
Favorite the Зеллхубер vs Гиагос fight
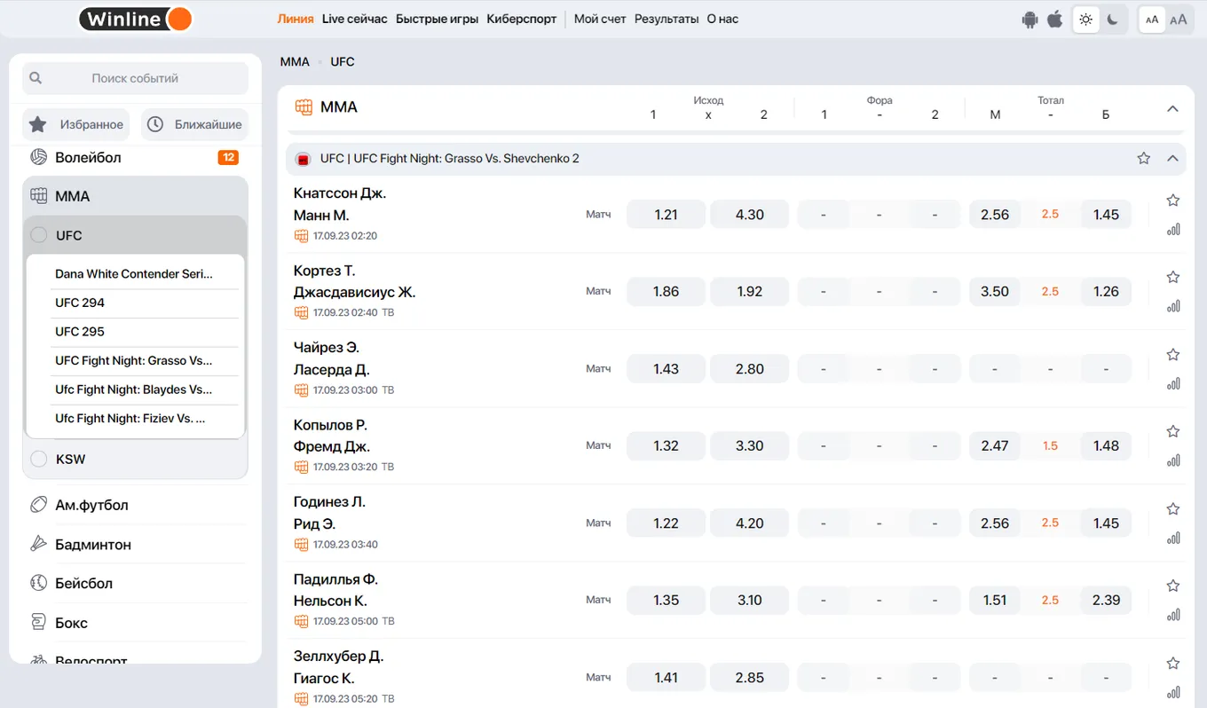pyautogui.click(x=1173, y=664)
